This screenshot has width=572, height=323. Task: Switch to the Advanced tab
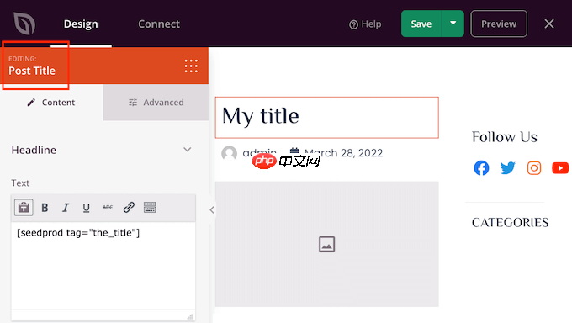pos(156,103)
